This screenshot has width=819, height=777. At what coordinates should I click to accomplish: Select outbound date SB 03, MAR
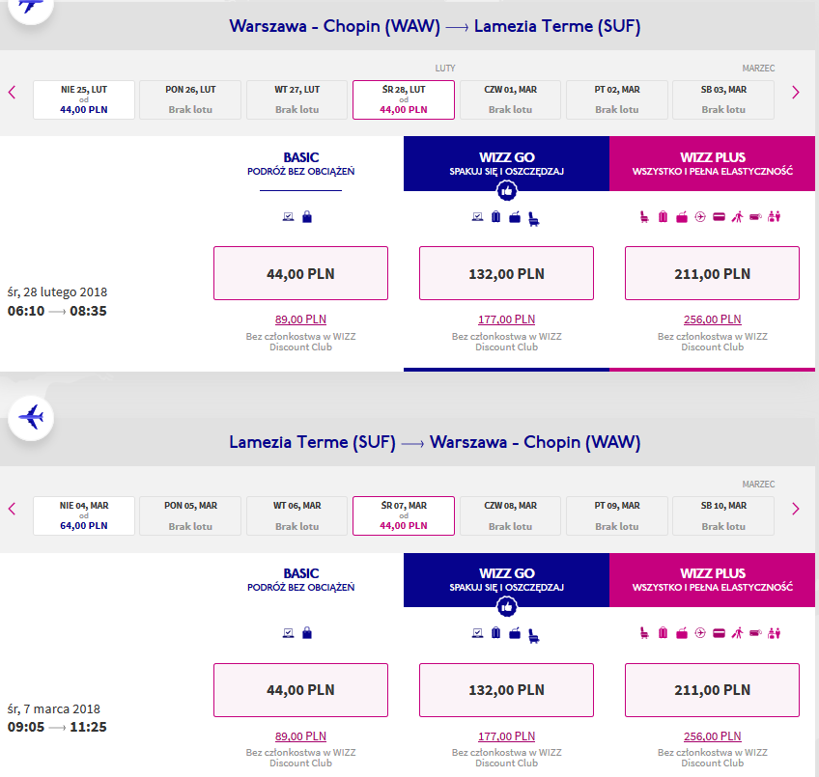click(723, 99)
